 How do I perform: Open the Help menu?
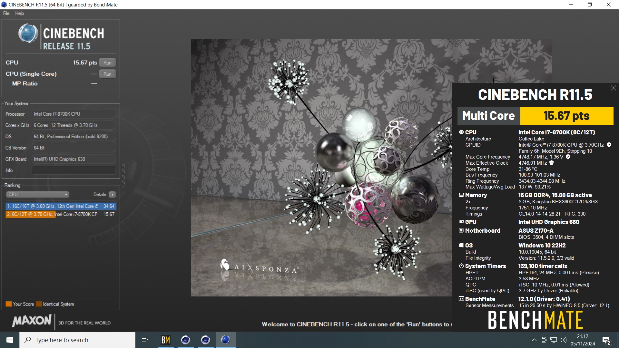pos(19,13)
